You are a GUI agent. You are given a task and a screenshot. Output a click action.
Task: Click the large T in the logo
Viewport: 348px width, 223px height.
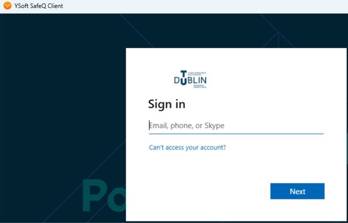(x=184, y=75)
